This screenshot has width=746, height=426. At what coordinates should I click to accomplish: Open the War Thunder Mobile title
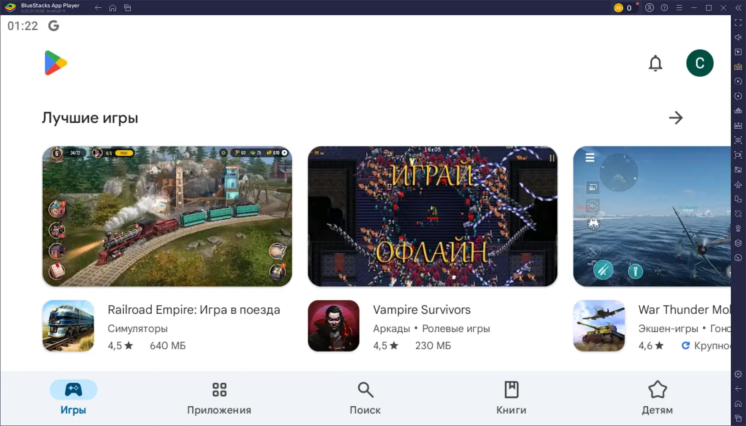[684, 310]
